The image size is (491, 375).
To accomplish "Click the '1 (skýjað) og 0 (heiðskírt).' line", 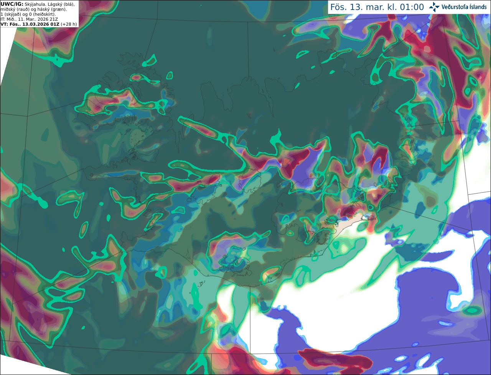I will (28, 14).
